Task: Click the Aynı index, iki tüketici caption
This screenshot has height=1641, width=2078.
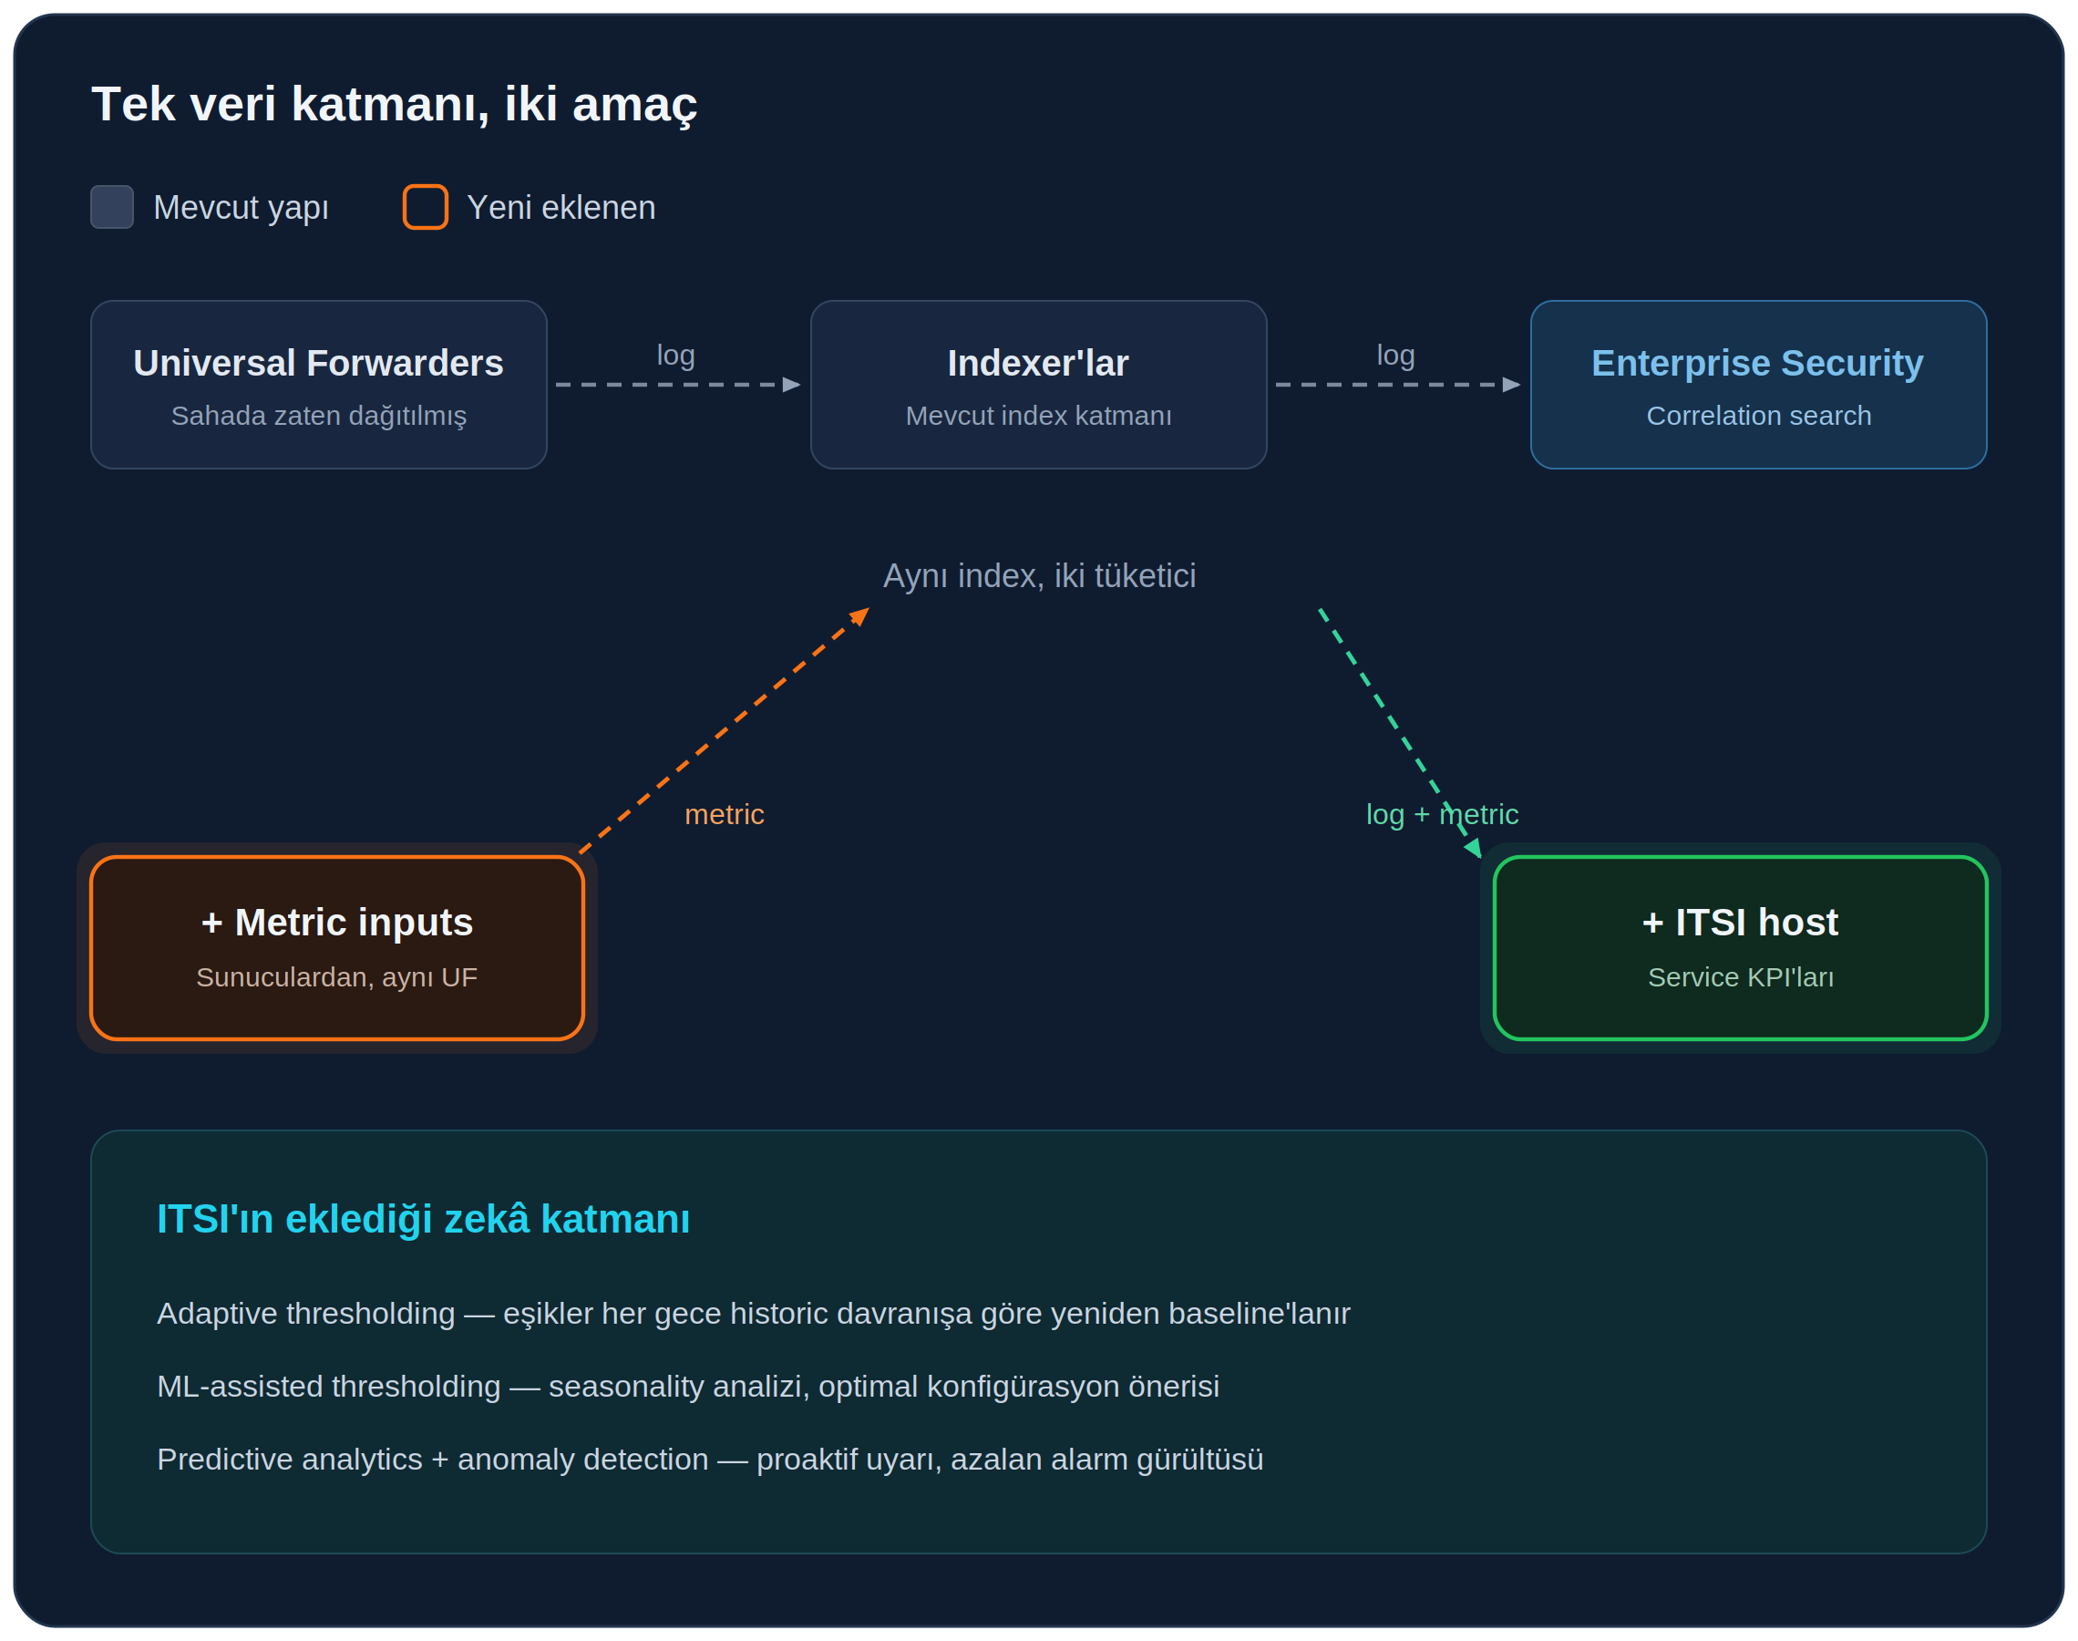Action: [1039, 575]
